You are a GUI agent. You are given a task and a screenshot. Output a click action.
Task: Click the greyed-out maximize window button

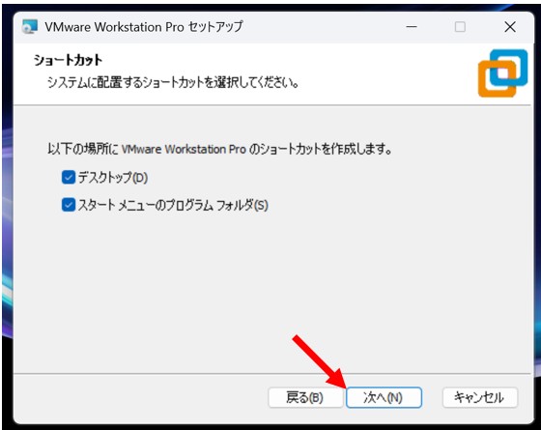pos(460,27)
